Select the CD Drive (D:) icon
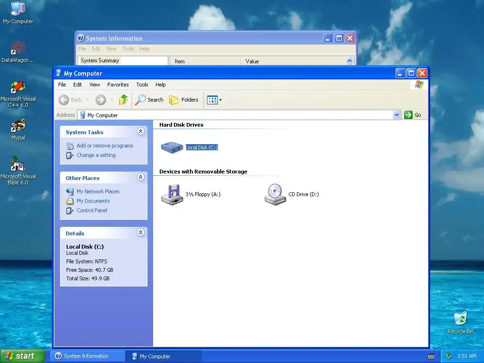 tap(276, 194)
